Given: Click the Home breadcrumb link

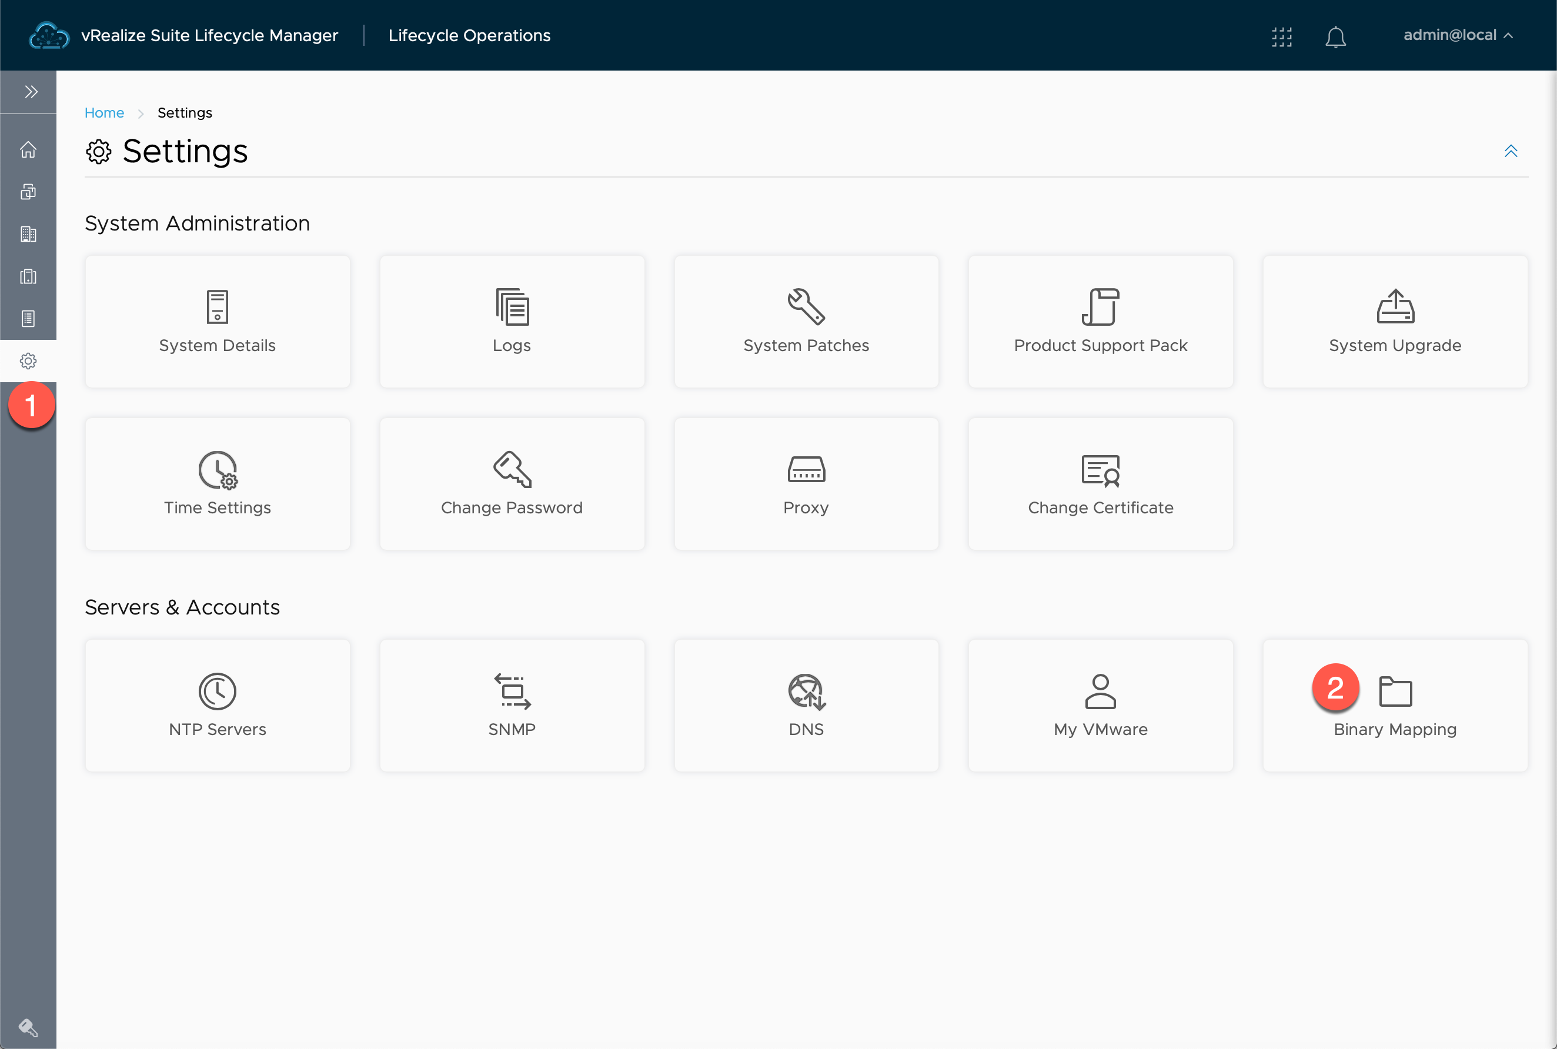Looking at the screenshot, I should point(103,112).
